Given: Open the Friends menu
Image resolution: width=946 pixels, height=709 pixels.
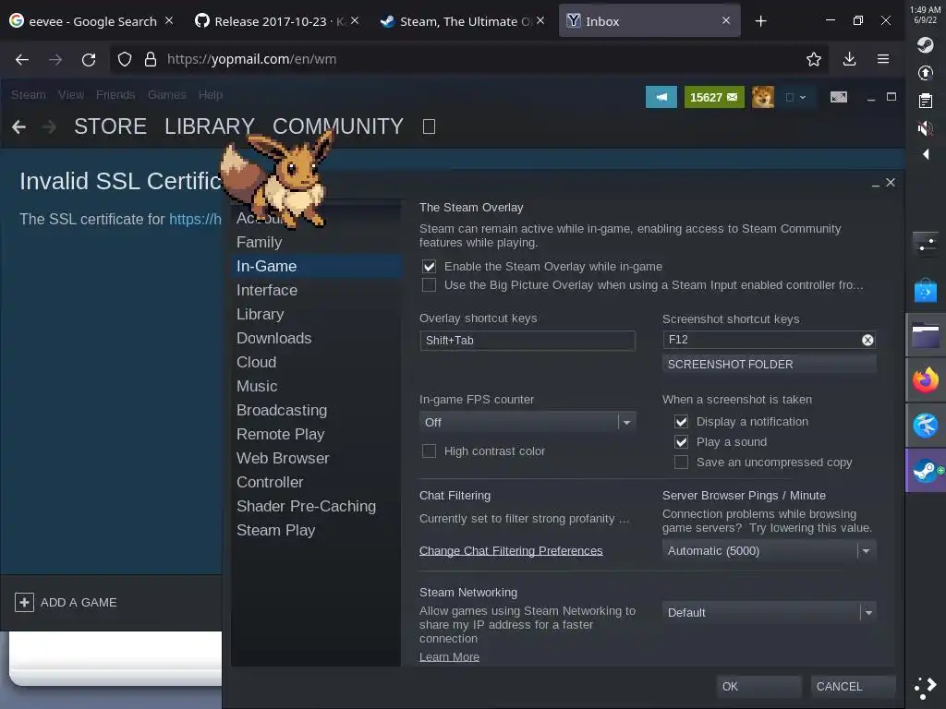Looking at the screenshot, I should click(x=115, y=95).
